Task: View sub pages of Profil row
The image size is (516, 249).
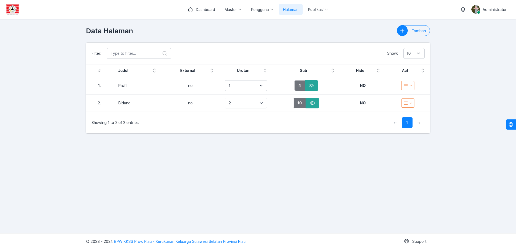Action: coord(311,86)
